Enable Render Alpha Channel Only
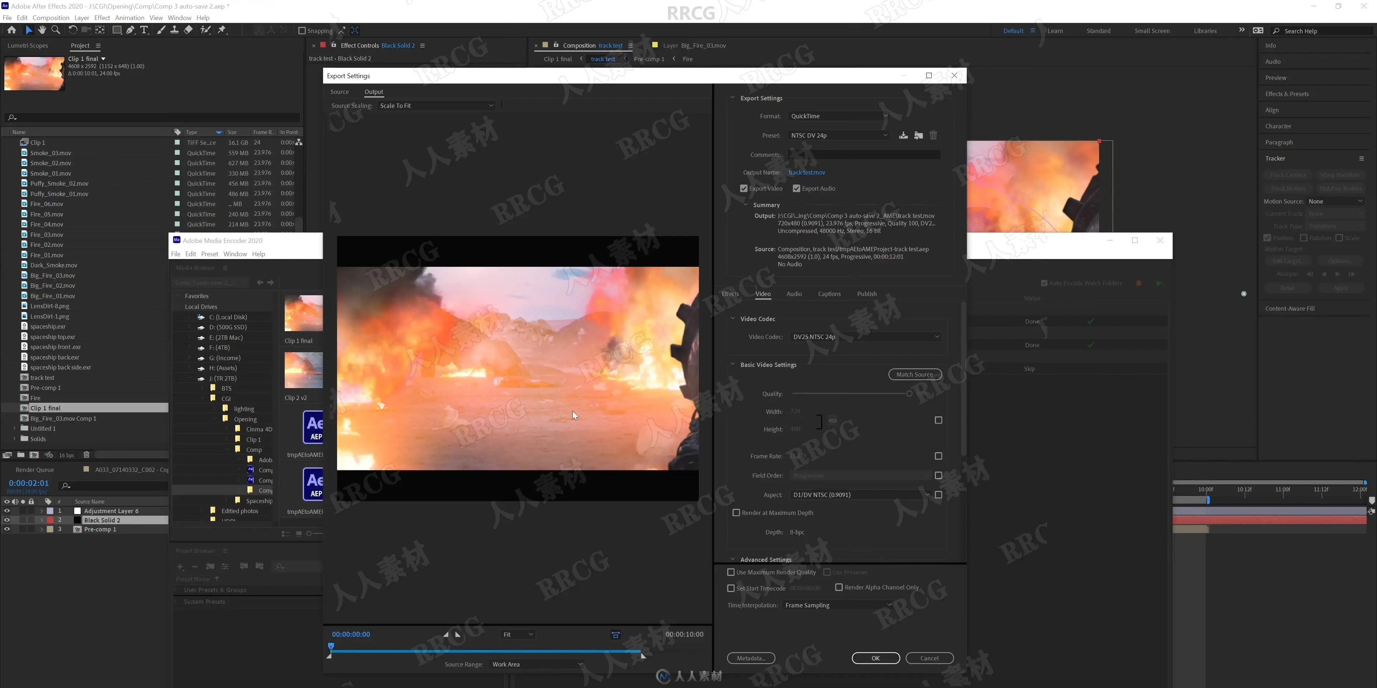The image size is (1377, 688). [x=839, y=587]
